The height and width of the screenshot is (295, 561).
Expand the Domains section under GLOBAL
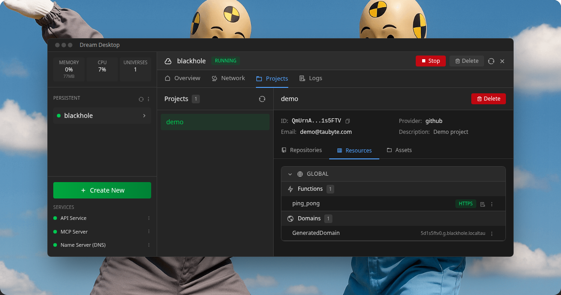[x=309, y=218]
